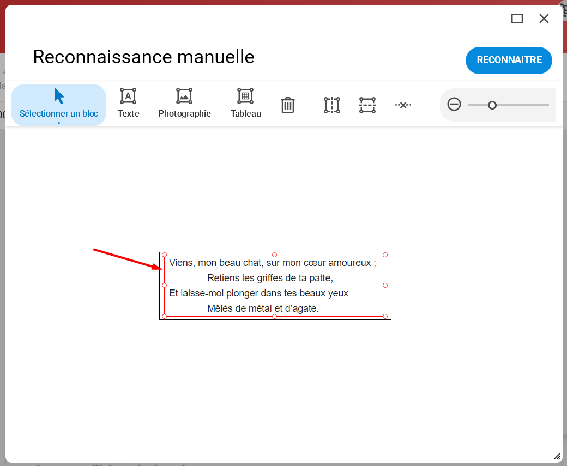Maximize the Reconnaissance manuelle dialog
This screenshot has width=567, height=466.
click(517, 19)
